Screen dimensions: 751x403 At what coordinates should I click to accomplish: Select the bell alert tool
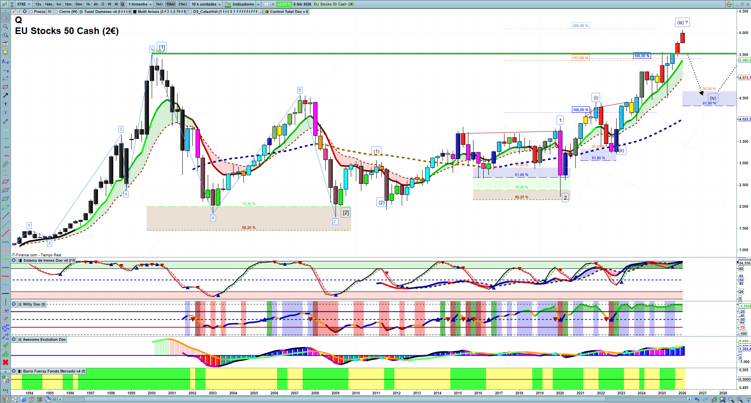tap(5, 52)
